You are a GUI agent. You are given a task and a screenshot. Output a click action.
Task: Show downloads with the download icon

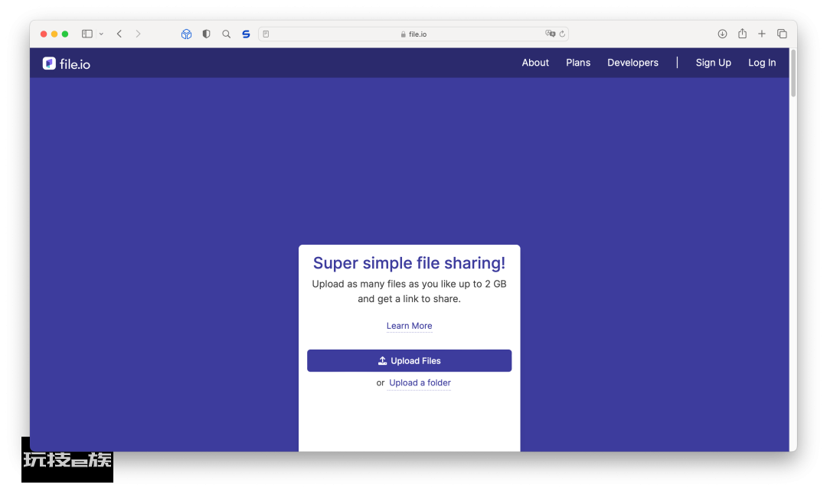[x=723, y=34]
